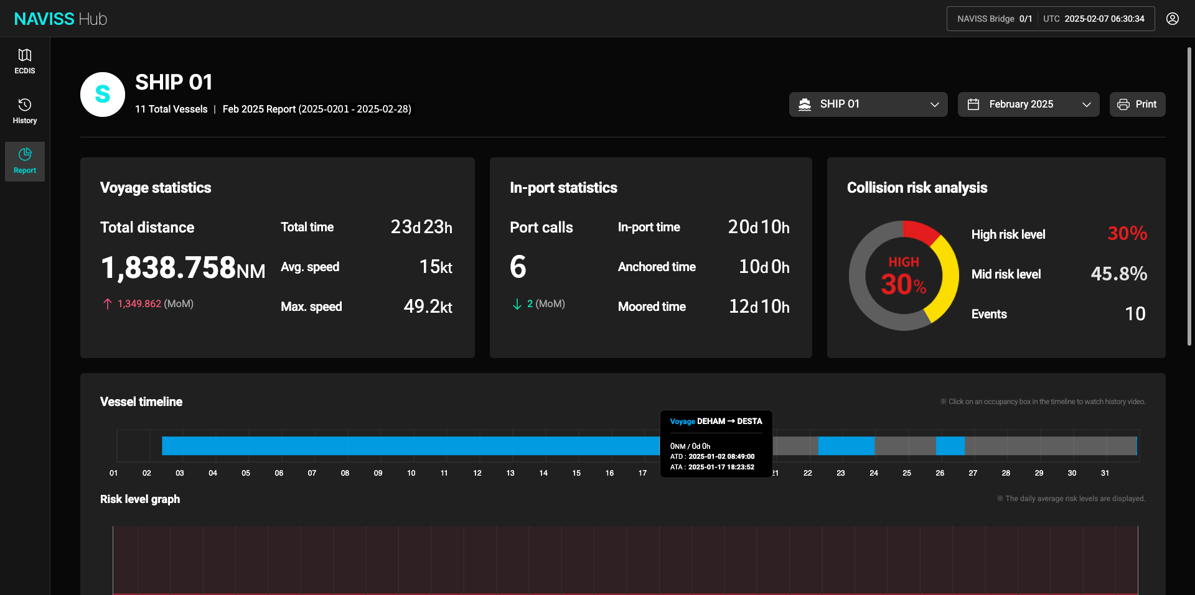Click the long blue voyage bar in timeline

point(405,446)
